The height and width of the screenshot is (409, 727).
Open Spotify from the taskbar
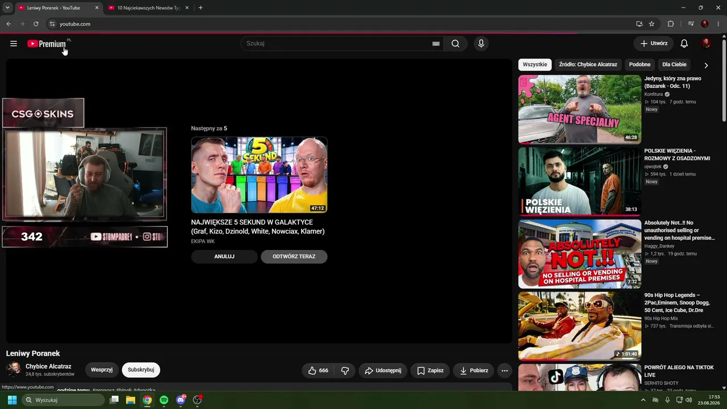click(x=164, y=400)
